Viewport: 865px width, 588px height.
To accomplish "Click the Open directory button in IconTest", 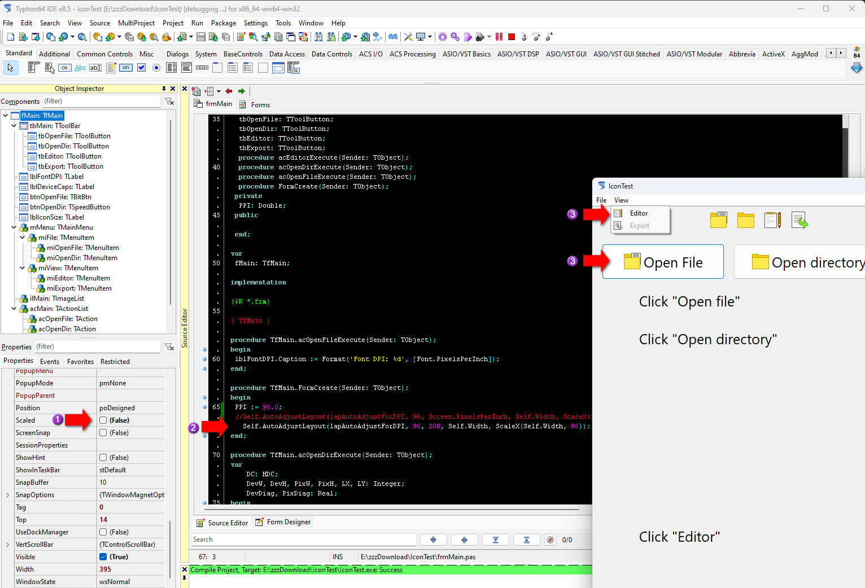I will (800, 262).
